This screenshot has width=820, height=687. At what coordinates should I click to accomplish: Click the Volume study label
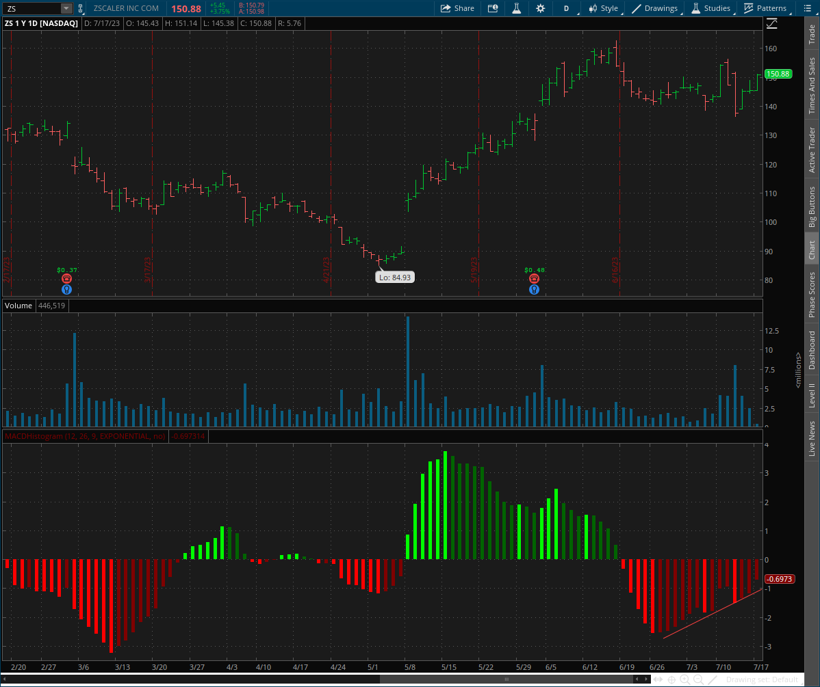(x=18, y=306)
